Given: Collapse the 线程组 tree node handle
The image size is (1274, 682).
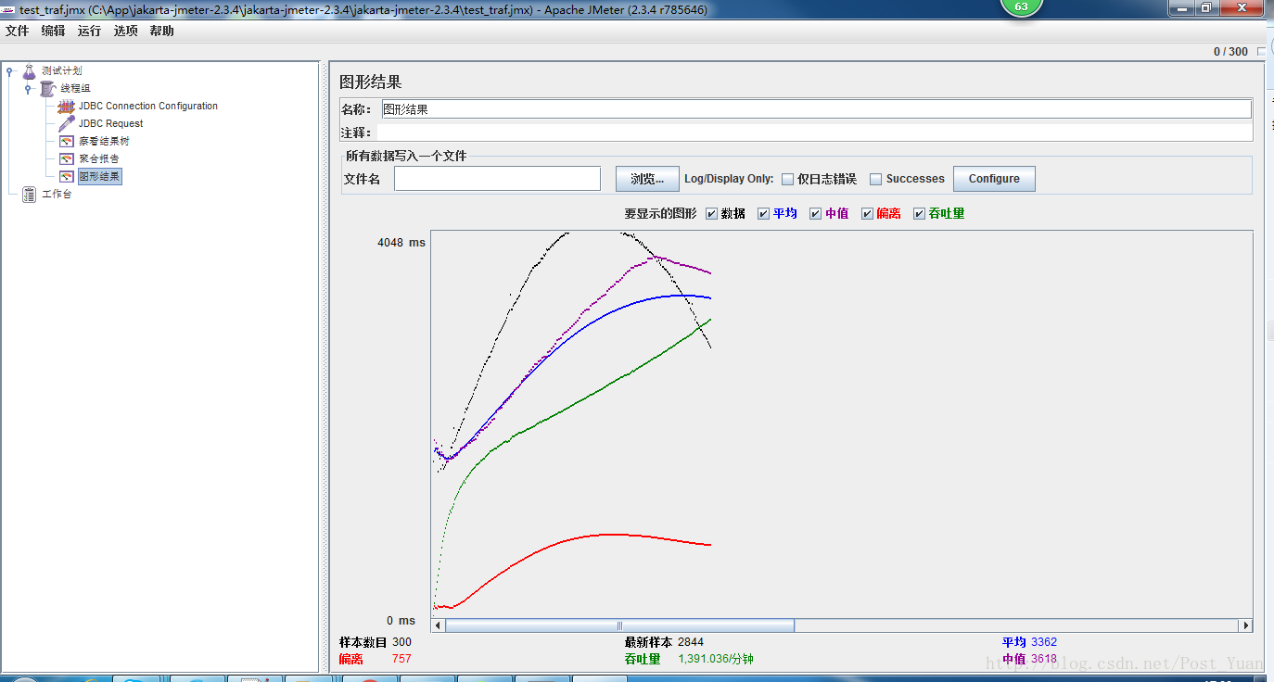Looking at the screenshot, I should [28, 88].
